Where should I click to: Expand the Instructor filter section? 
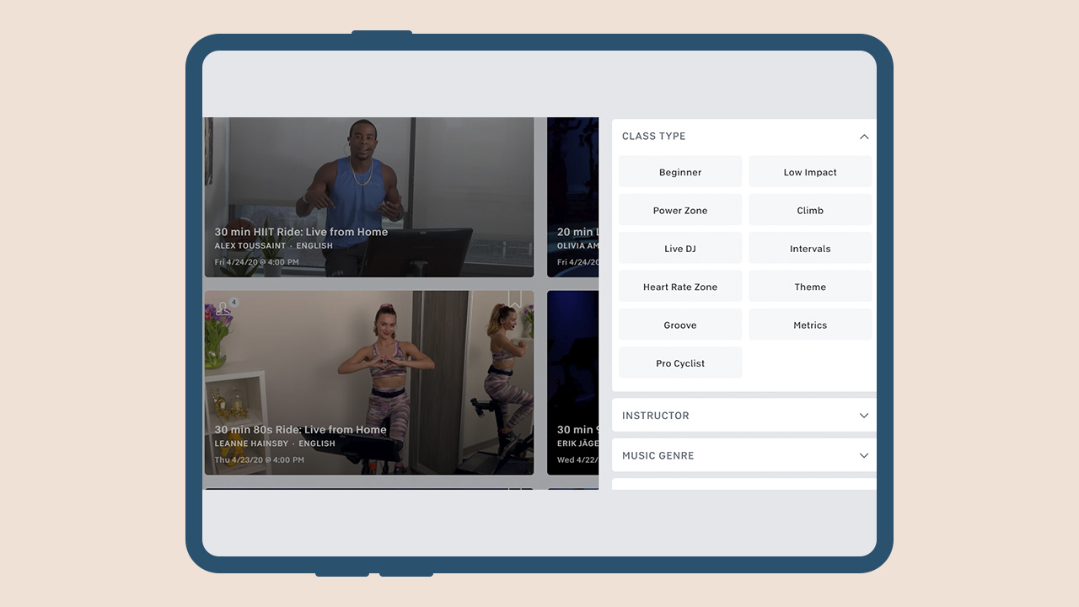(863, 416)
